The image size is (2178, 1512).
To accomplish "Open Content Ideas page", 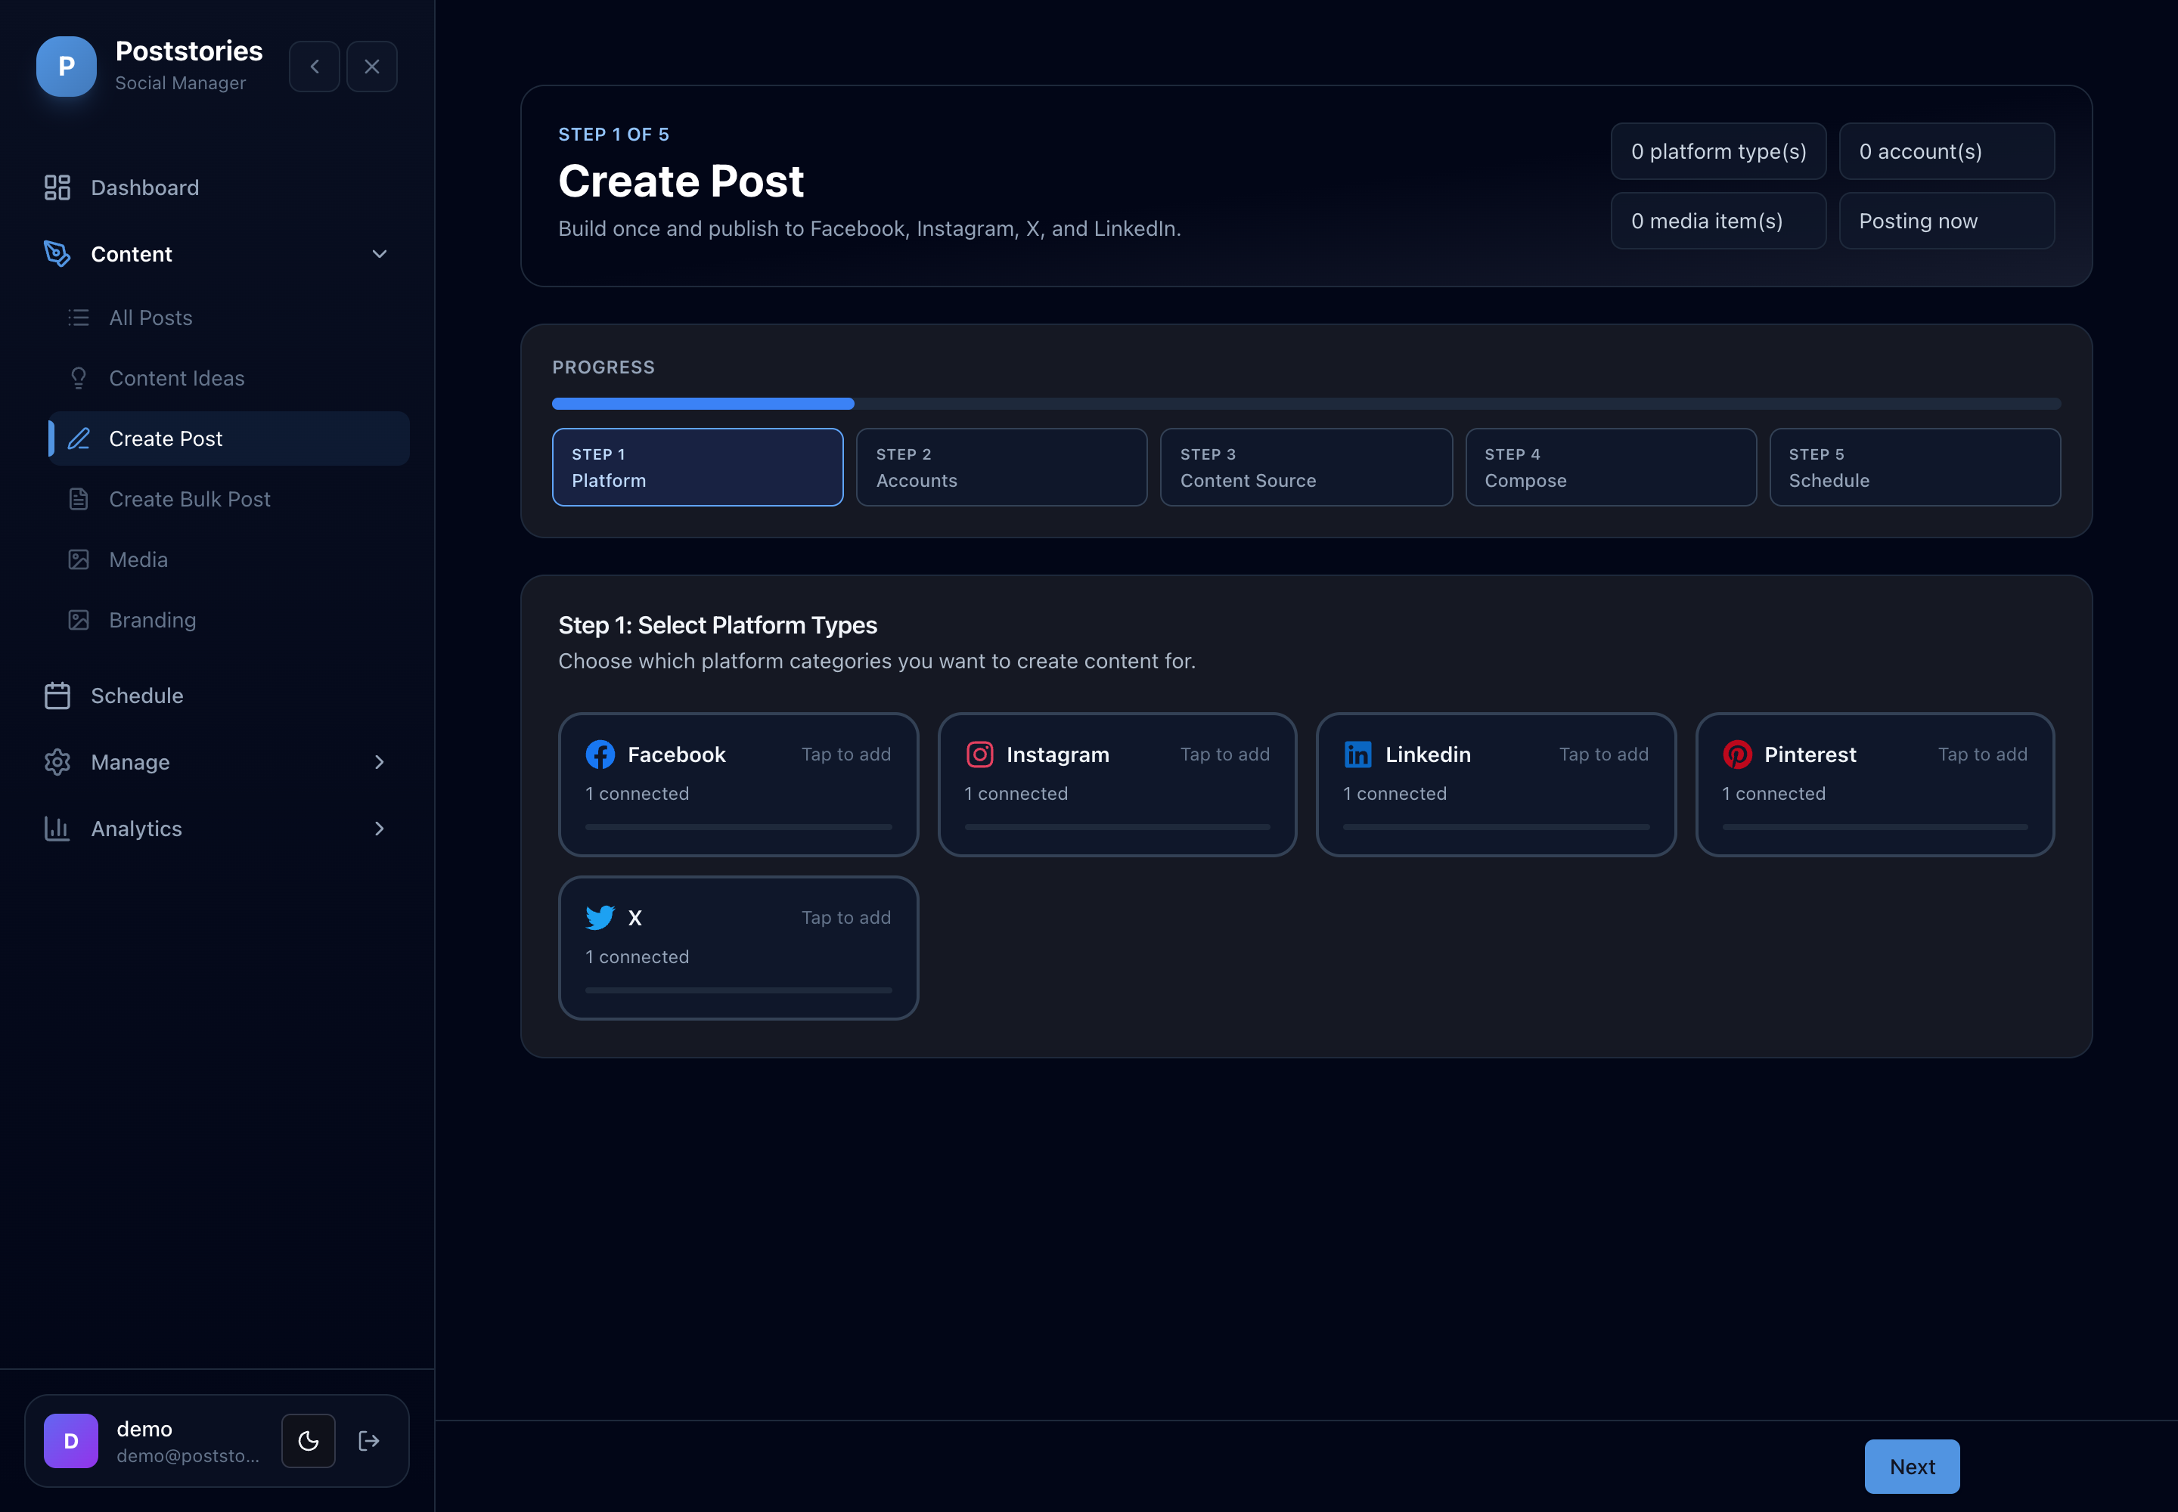I will [228, 378].
